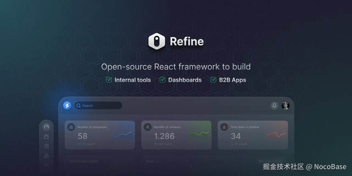Click the Refine hexagon logo
Screen dimensions: 352x176
point(156,41)
